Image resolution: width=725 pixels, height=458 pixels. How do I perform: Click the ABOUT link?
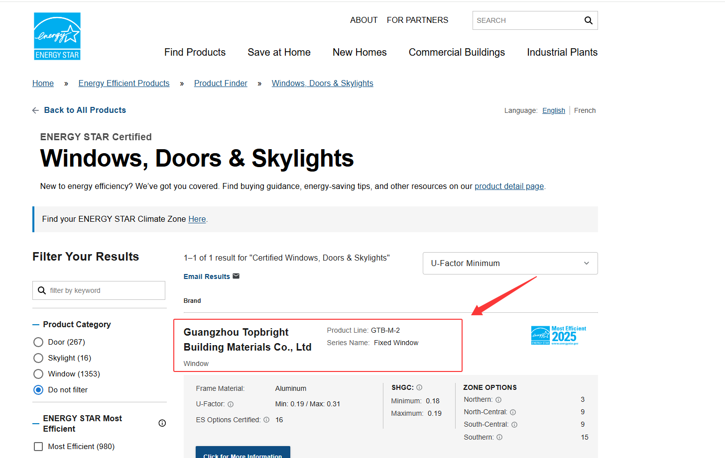coord(363,20)
